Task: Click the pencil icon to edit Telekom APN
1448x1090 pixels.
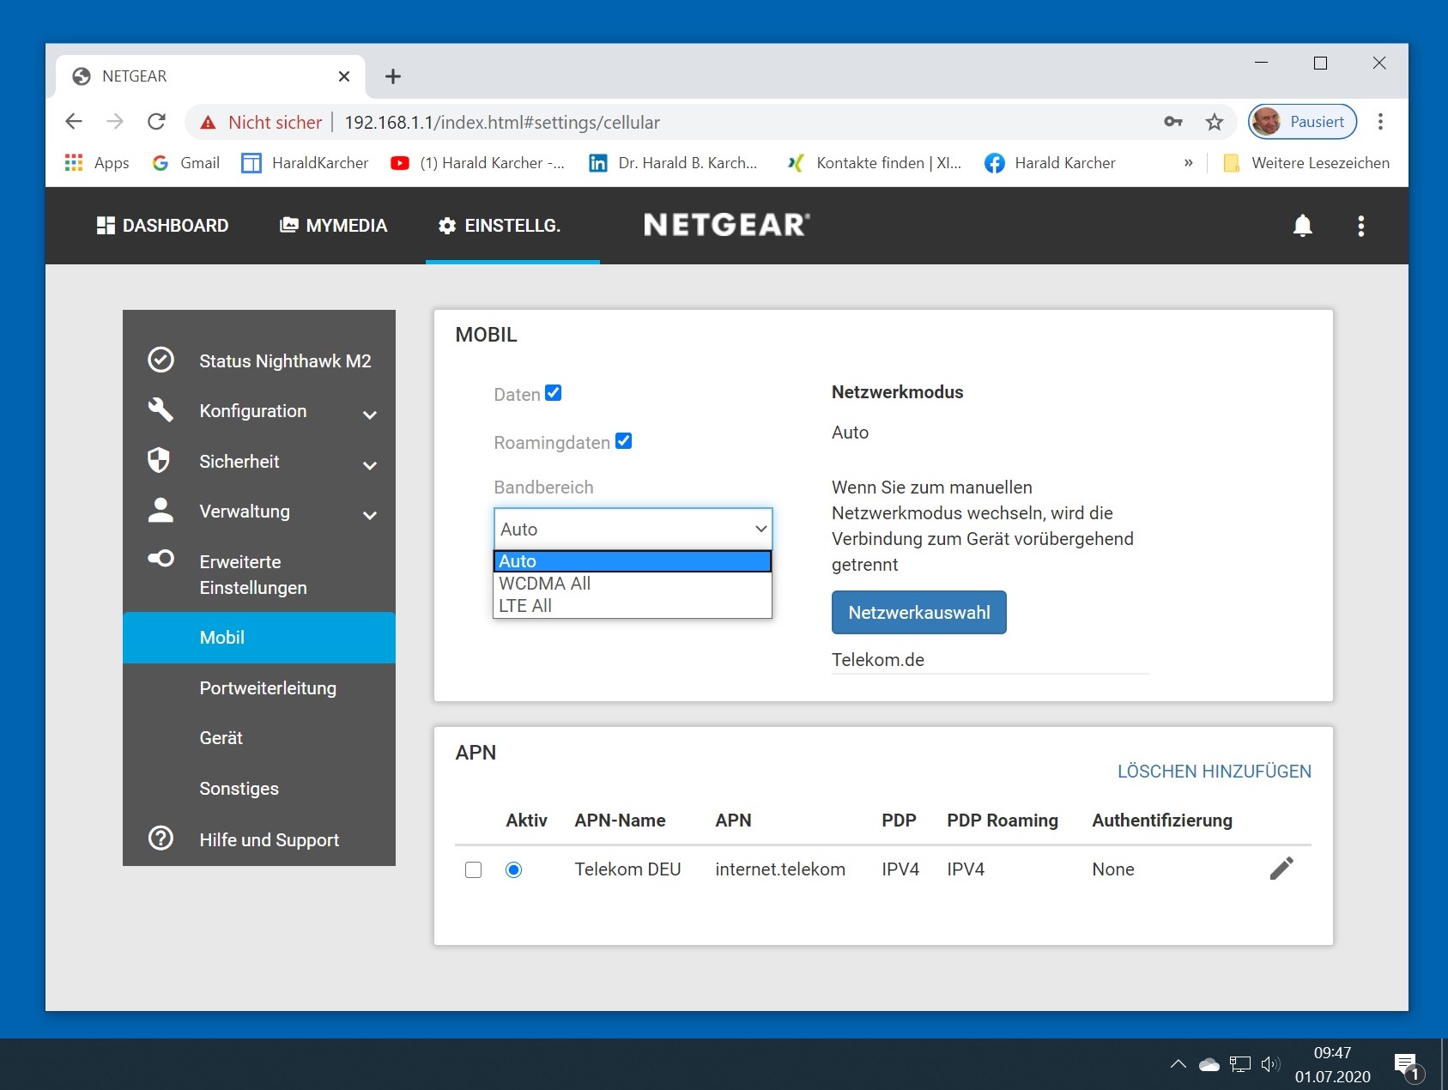Action: [x=1281, y=869]
